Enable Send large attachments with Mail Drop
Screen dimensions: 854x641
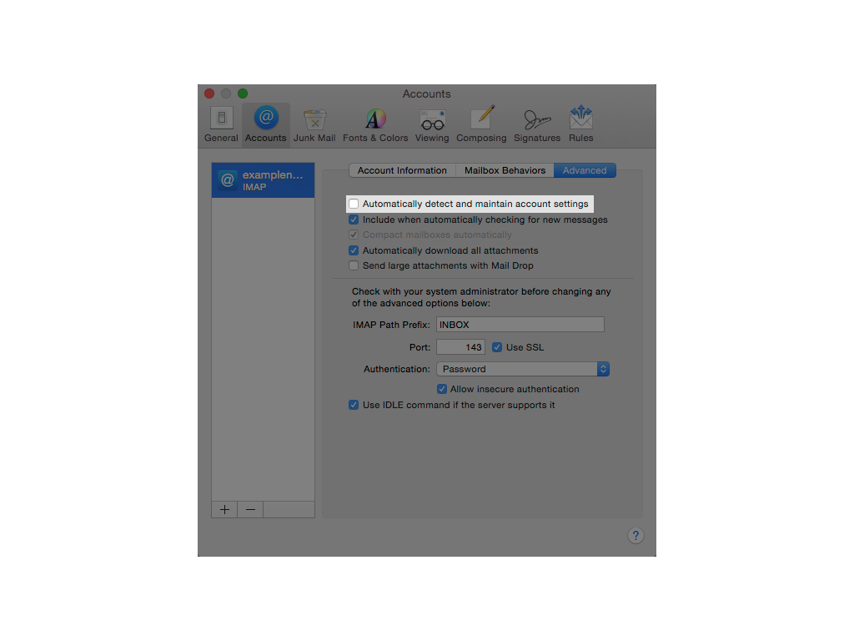354,265
